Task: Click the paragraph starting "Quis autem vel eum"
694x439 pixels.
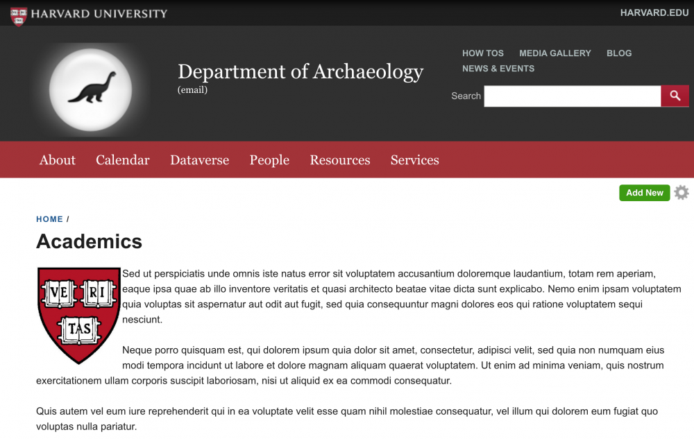Action: (x=347, y=419)
